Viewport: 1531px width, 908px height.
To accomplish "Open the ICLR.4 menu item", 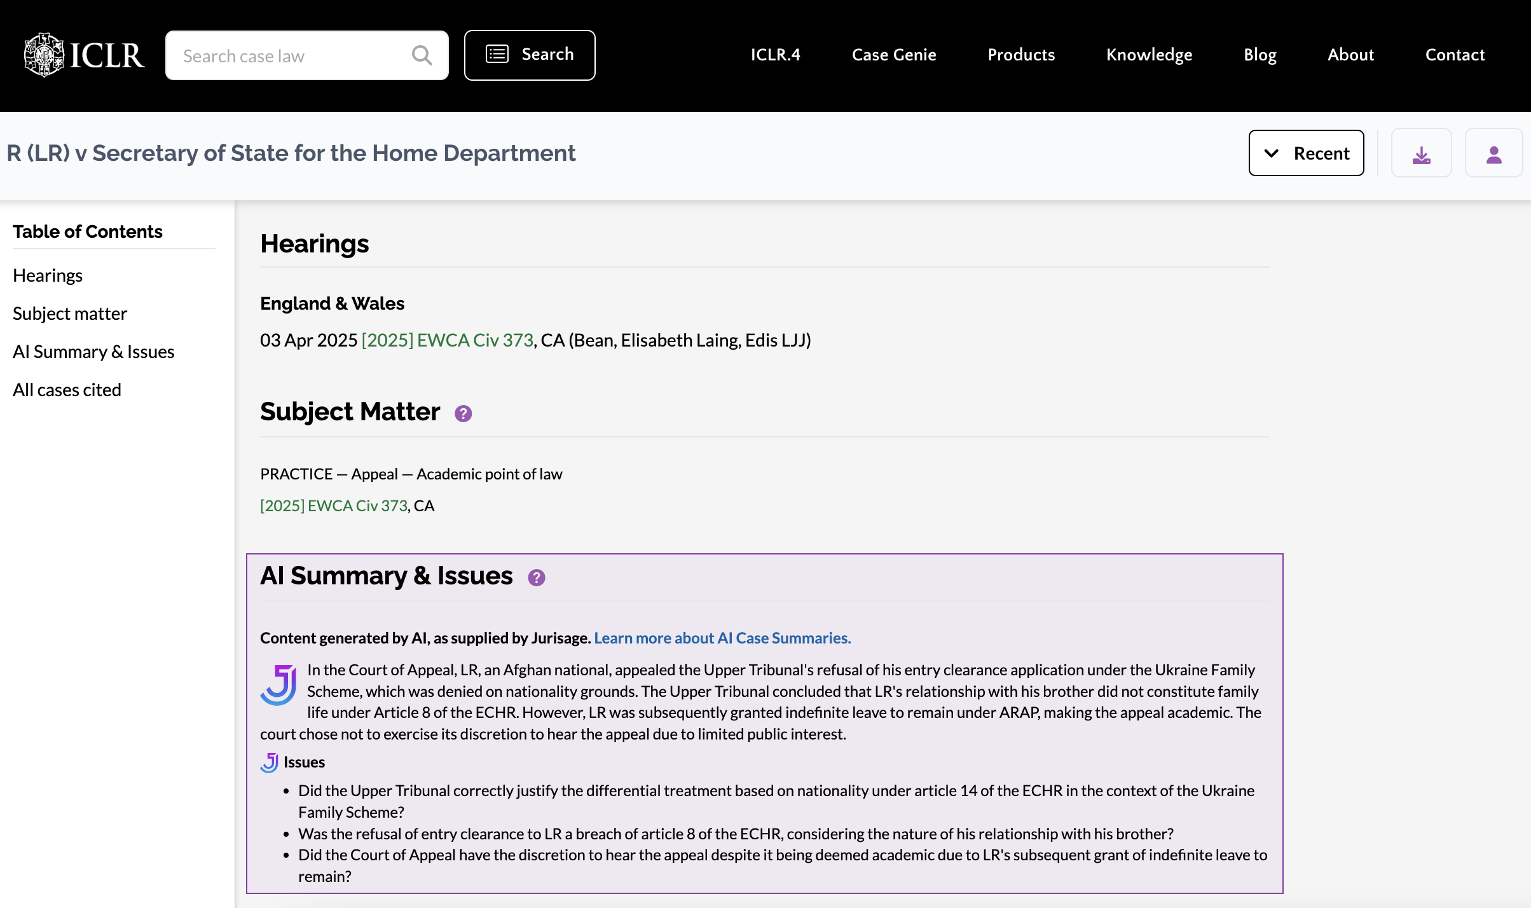I will click(x=774, y=55).
